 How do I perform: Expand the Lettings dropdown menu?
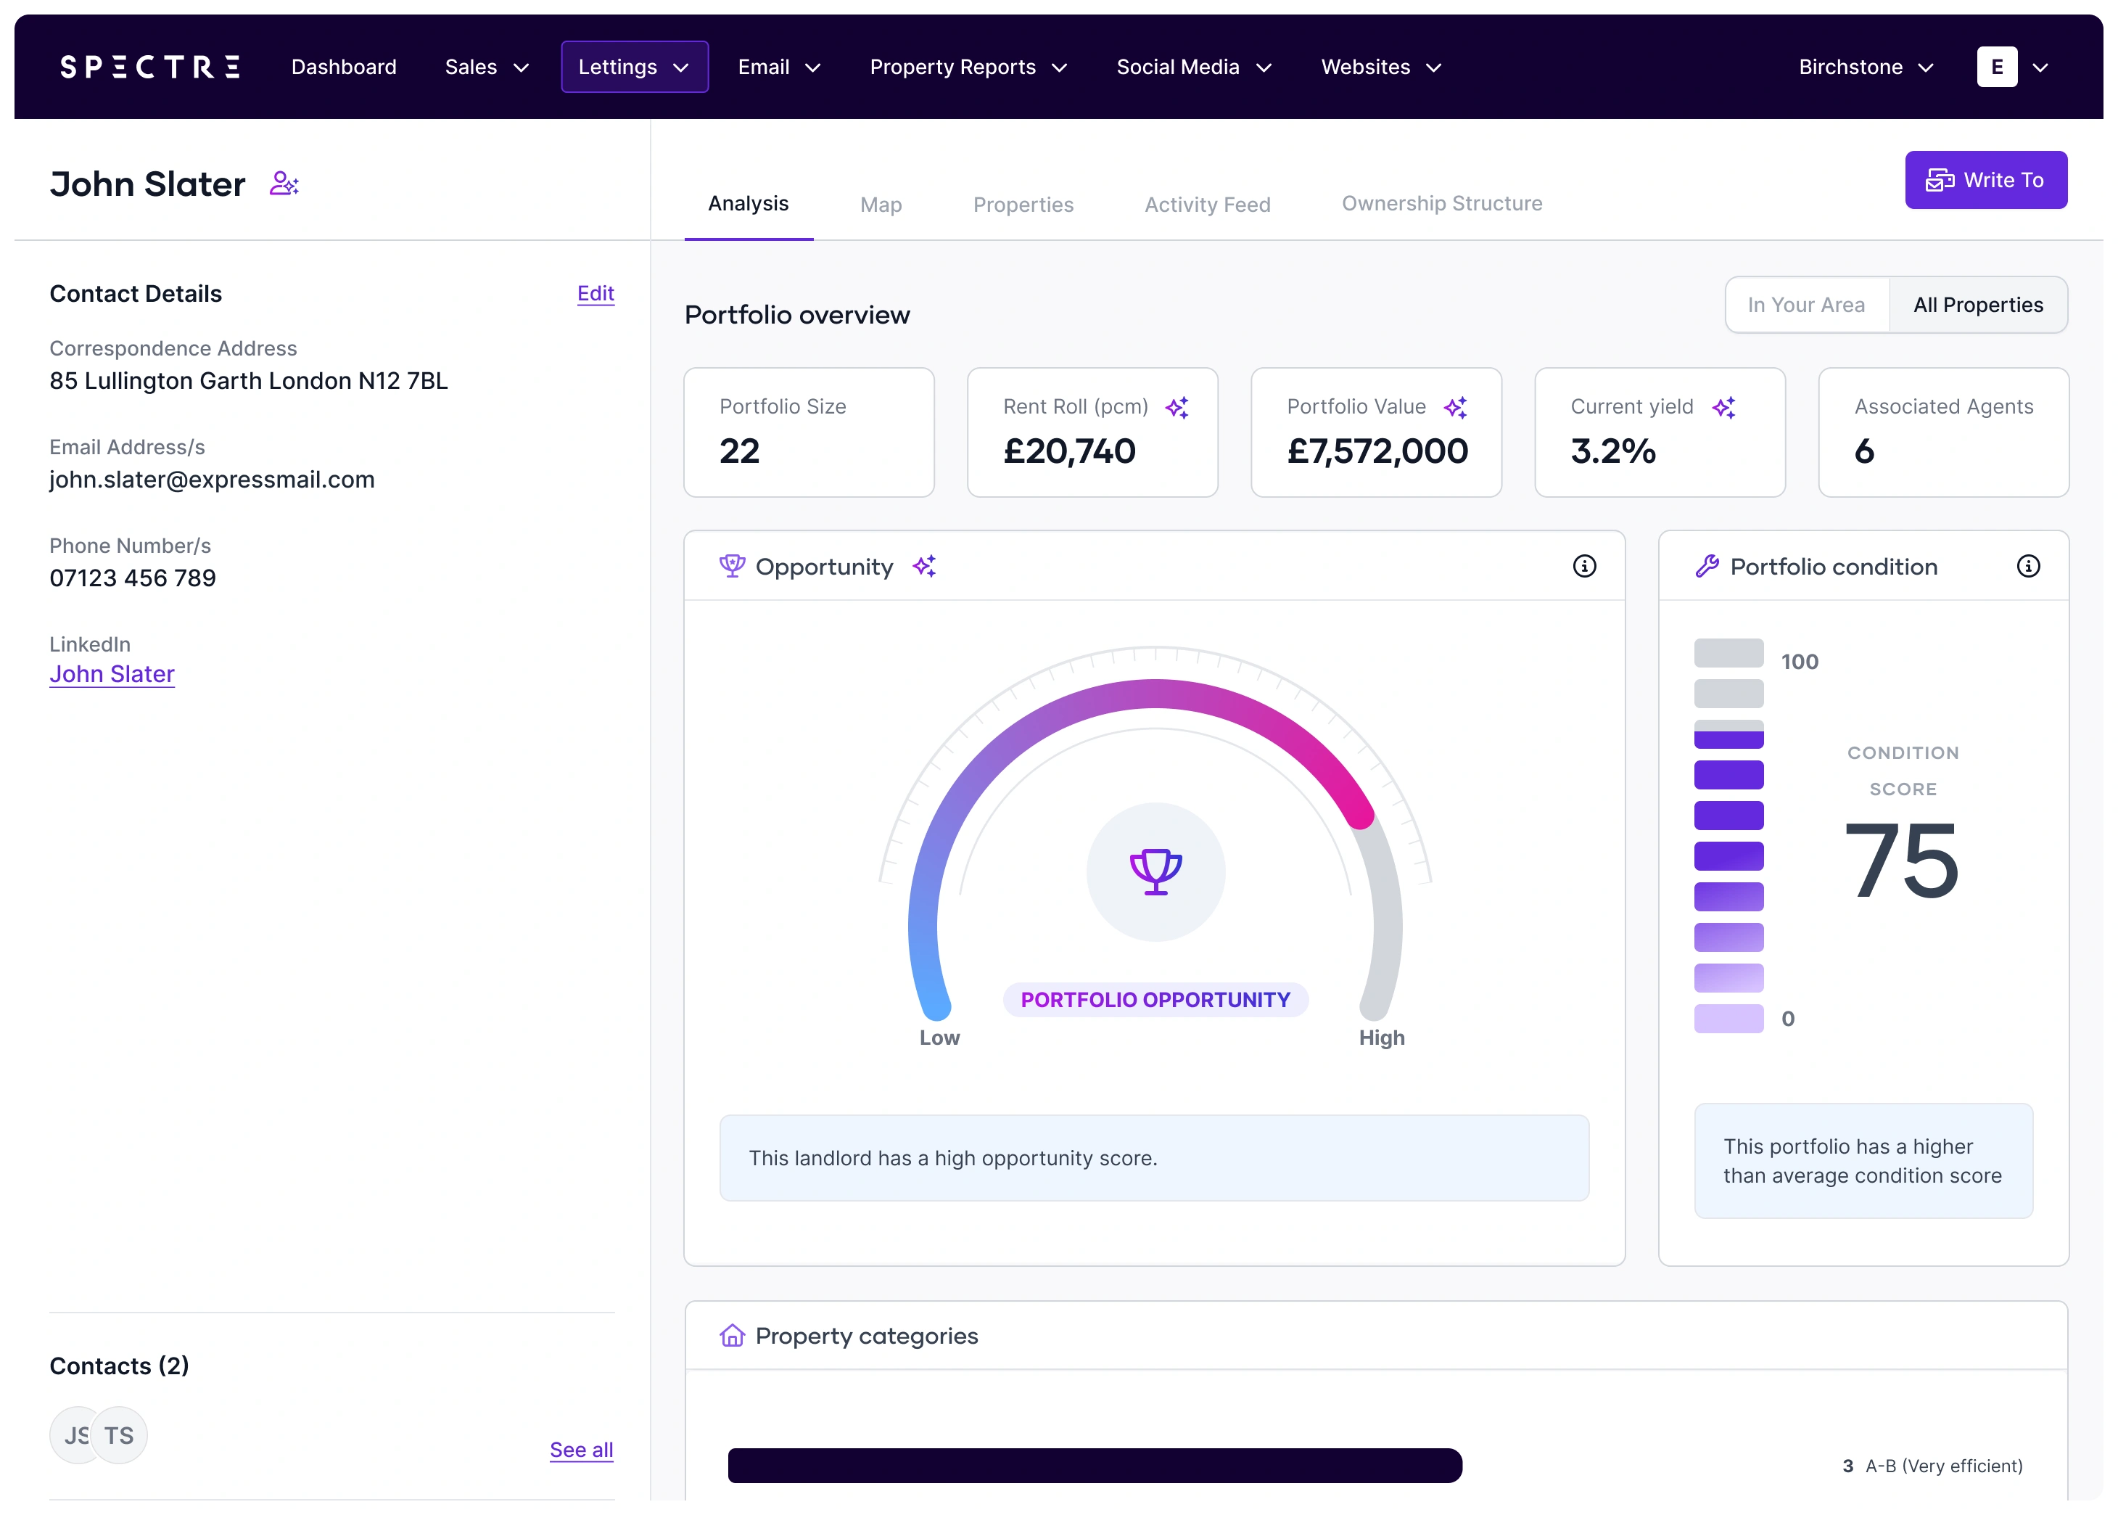634,67
